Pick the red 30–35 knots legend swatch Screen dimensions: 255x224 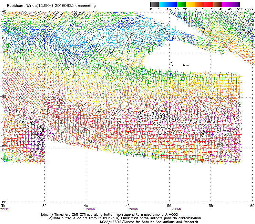point(208,4)
